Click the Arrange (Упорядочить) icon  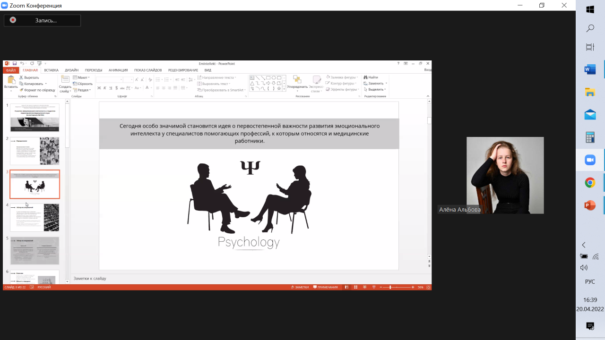297,80
